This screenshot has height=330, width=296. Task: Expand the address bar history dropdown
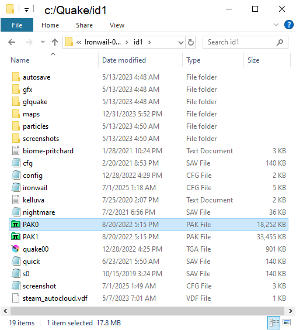tap(180, 43)
